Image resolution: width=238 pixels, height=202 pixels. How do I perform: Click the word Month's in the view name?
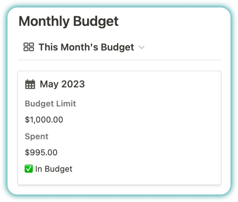point(79,47)
